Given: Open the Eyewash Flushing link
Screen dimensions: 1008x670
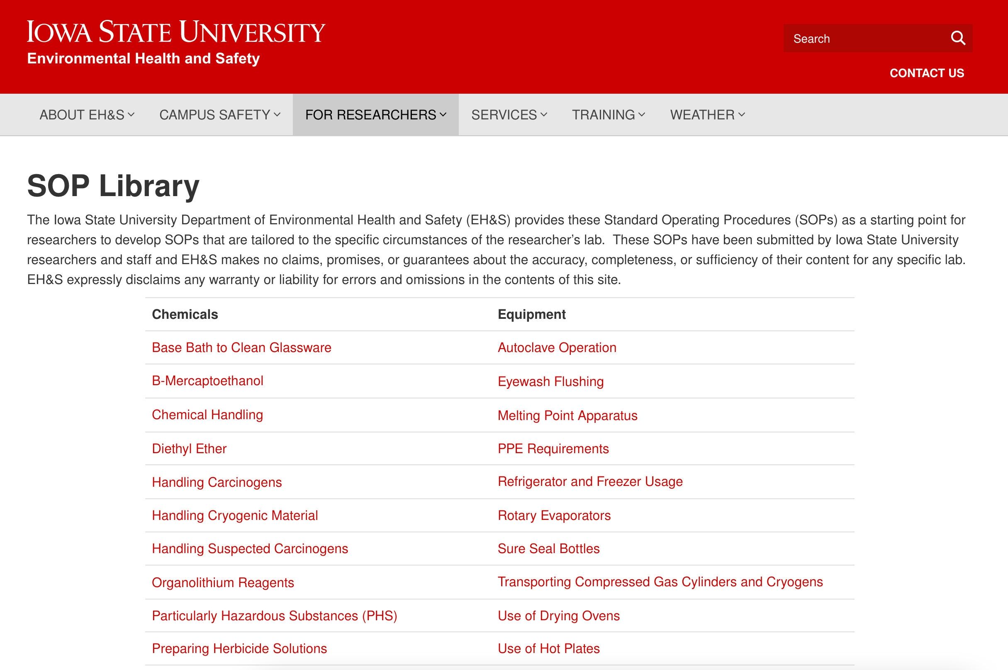Looking at the screenshot, I should [x=550, y=381].
